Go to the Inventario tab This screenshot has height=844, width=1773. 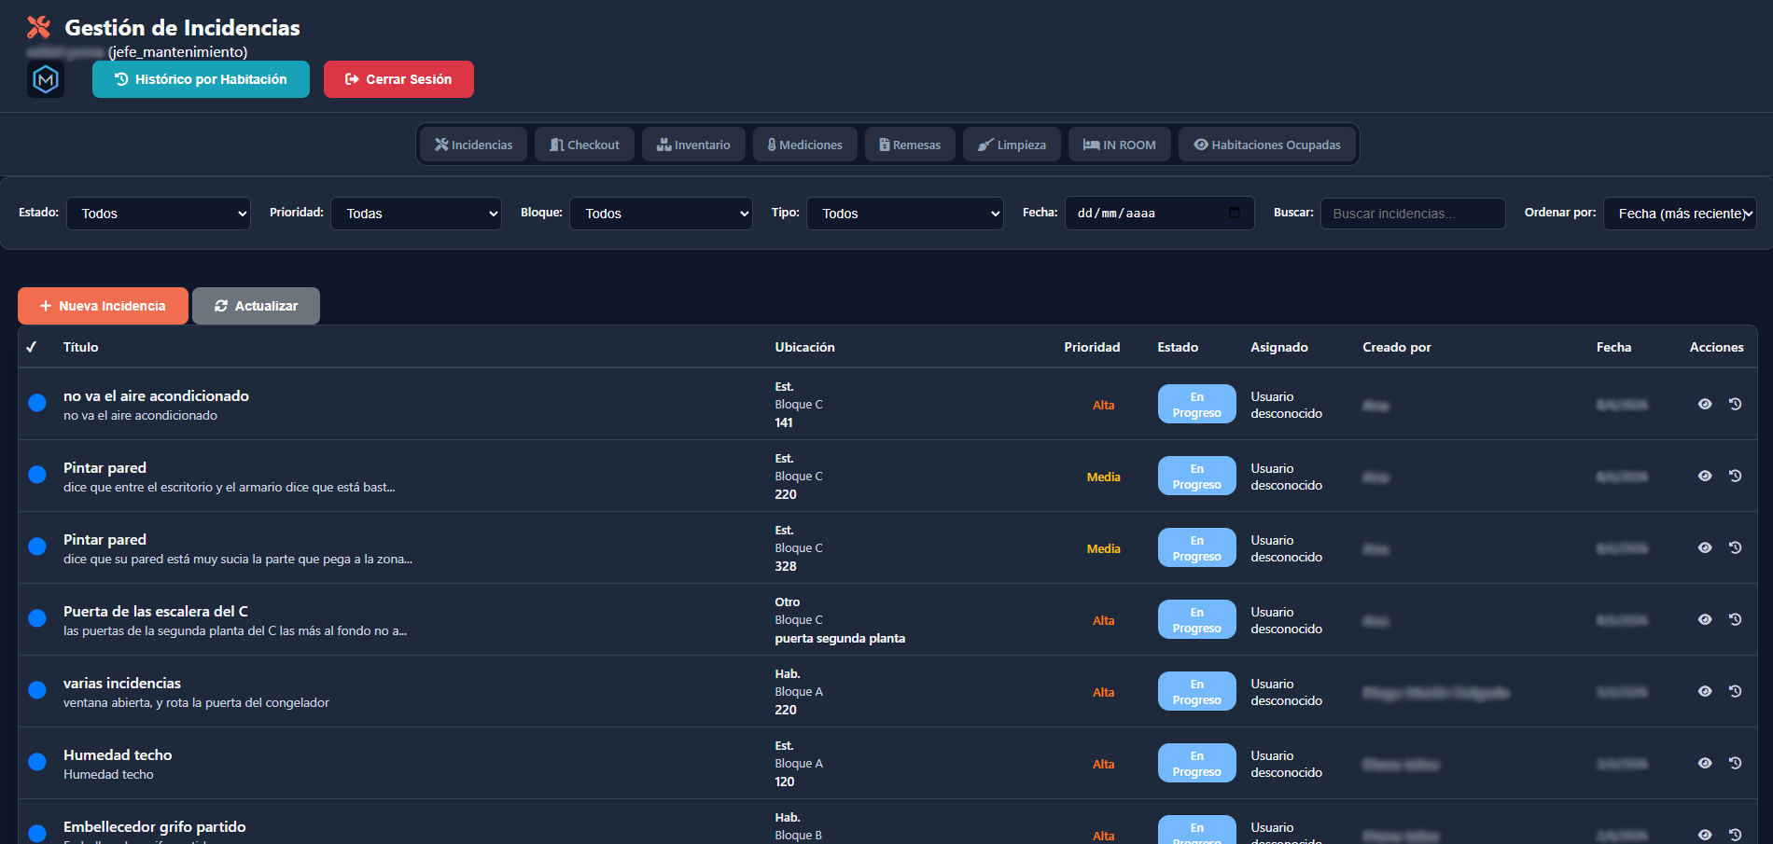pyautogui.click(x=693, y=145)
